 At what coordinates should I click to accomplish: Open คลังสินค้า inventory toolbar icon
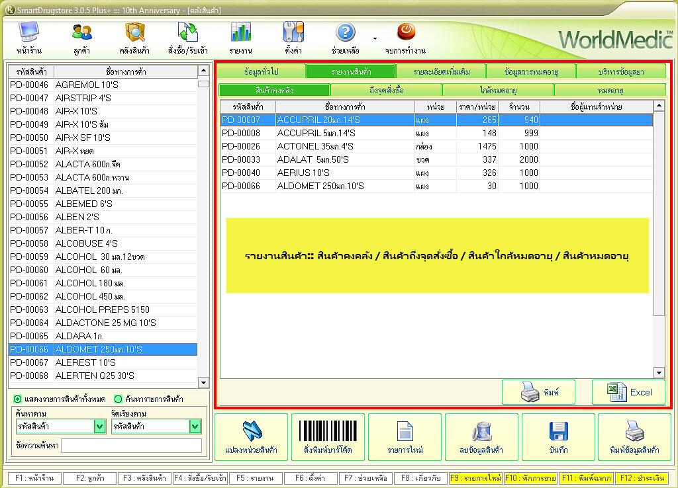click(134, 33)
